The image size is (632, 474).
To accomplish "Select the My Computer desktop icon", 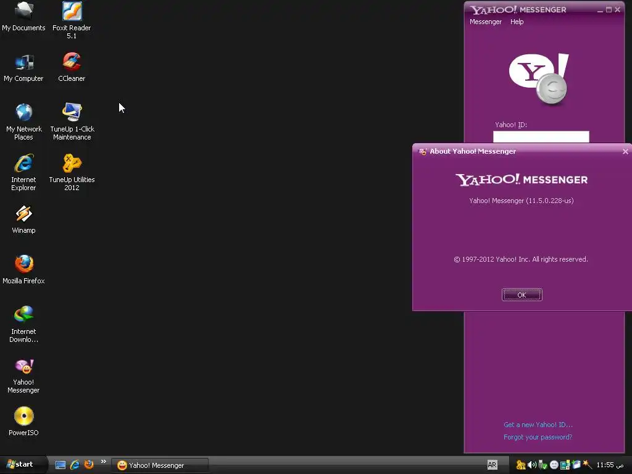I will pyautogui.click(x=23, y=68).
